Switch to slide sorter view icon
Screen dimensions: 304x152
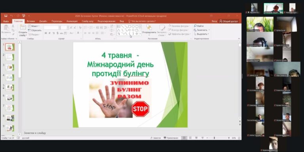[190, 138]
